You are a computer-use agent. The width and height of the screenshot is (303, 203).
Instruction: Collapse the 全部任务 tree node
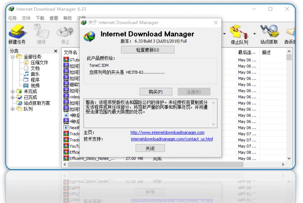[x=13, y=57]
